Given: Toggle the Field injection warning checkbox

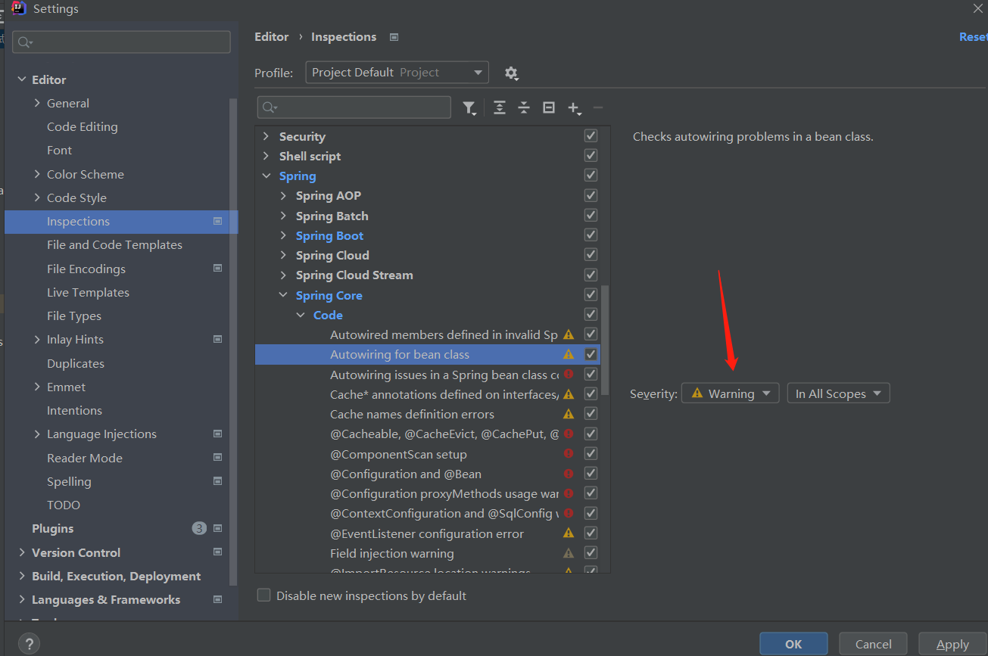Looking at the screenshot, I should click(x=591, y=553).
